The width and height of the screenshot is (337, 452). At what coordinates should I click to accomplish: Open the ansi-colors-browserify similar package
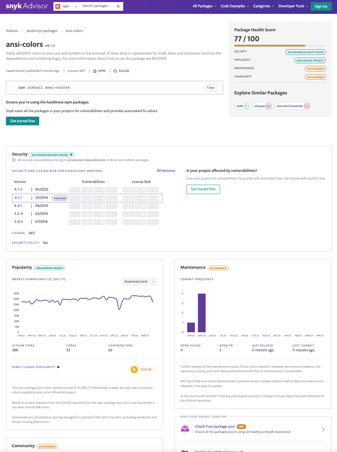point(293,106)
